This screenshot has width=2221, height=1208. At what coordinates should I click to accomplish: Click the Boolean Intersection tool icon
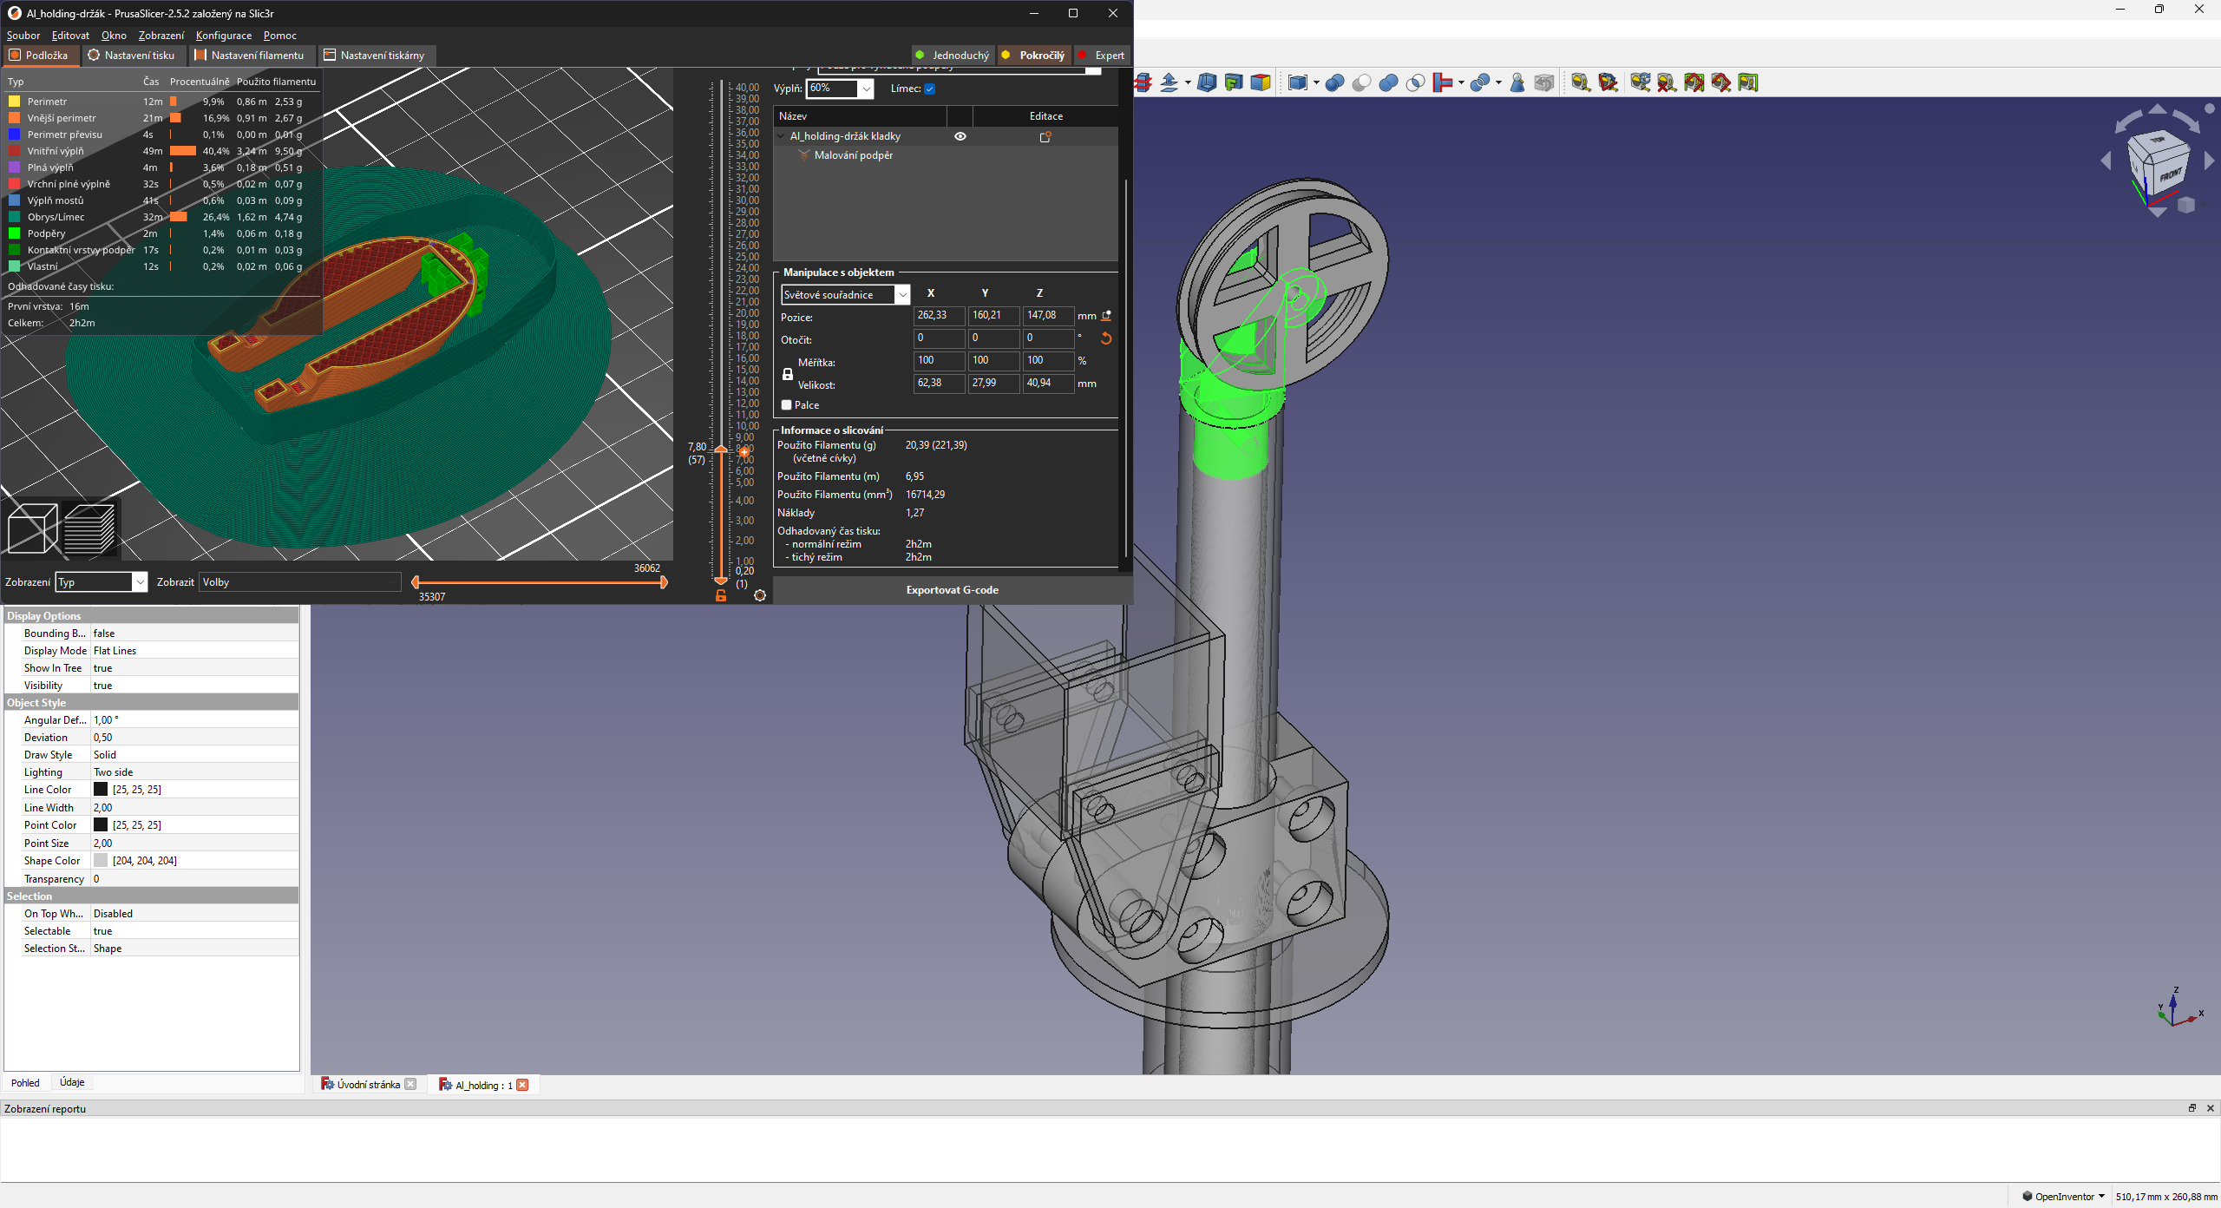coord(1415,83)
